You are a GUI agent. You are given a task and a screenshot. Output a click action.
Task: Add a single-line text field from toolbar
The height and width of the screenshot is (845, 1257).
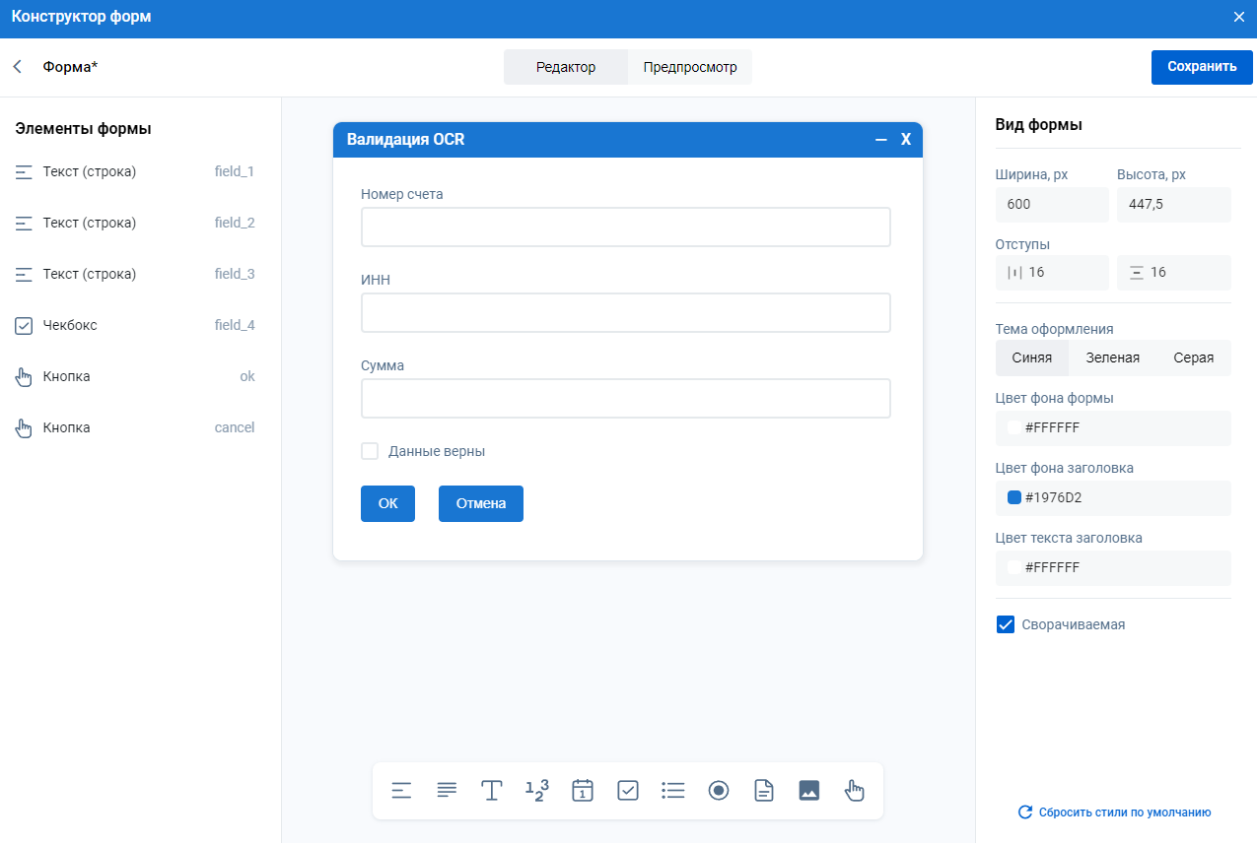click(x=401, y=791)
